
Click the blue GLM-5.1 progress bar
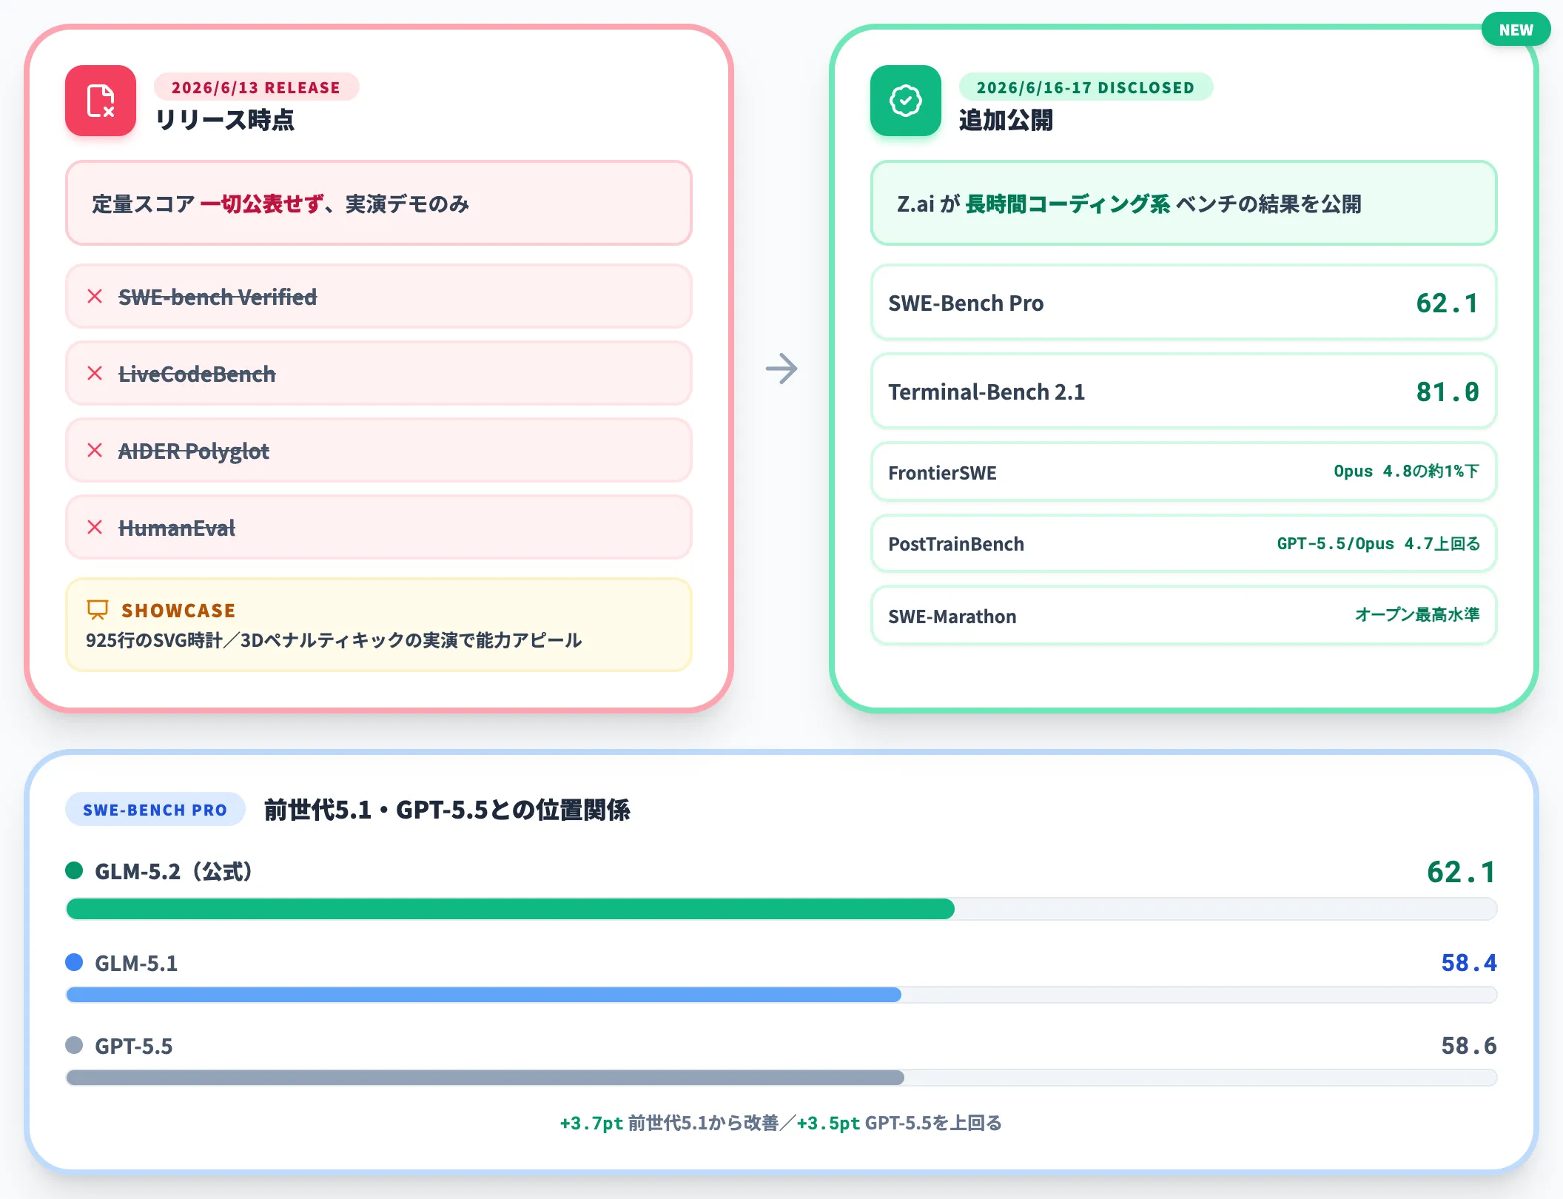point(483,995)
